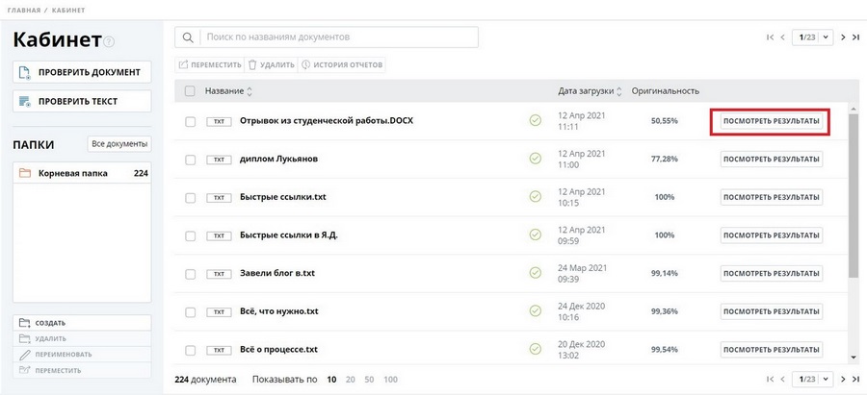This screenshot has width=867, height=395.
Task: Go to previous page in top pager
Action: click(x=782, y=37)
